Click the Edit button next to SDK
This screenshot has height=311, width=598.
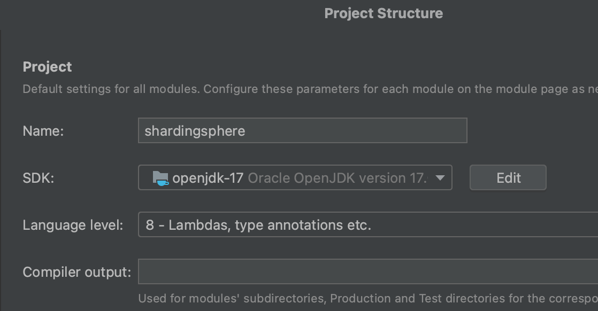pyautogui.click(x=507, y=177)
